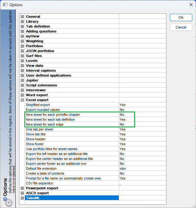This screenshot has width=196, height=208.
Task: Select the Word export category label
Action: pyautogui.click(x=37, y=95)
